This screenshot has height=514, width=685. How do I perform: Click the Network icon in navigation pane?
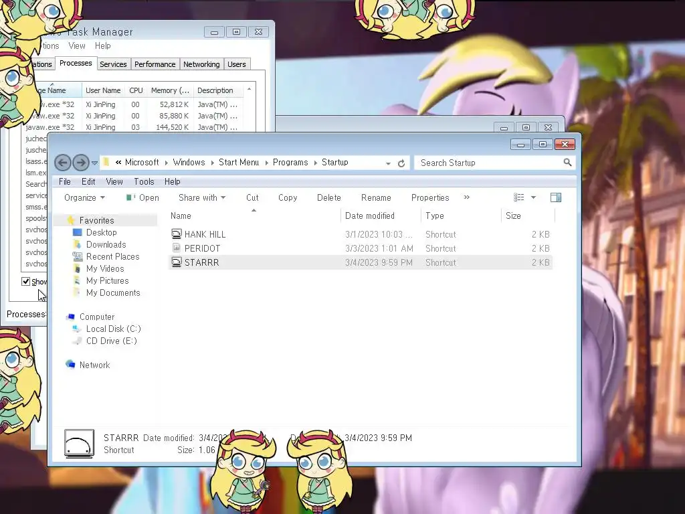pyautogui.click(x=70, y=365)
